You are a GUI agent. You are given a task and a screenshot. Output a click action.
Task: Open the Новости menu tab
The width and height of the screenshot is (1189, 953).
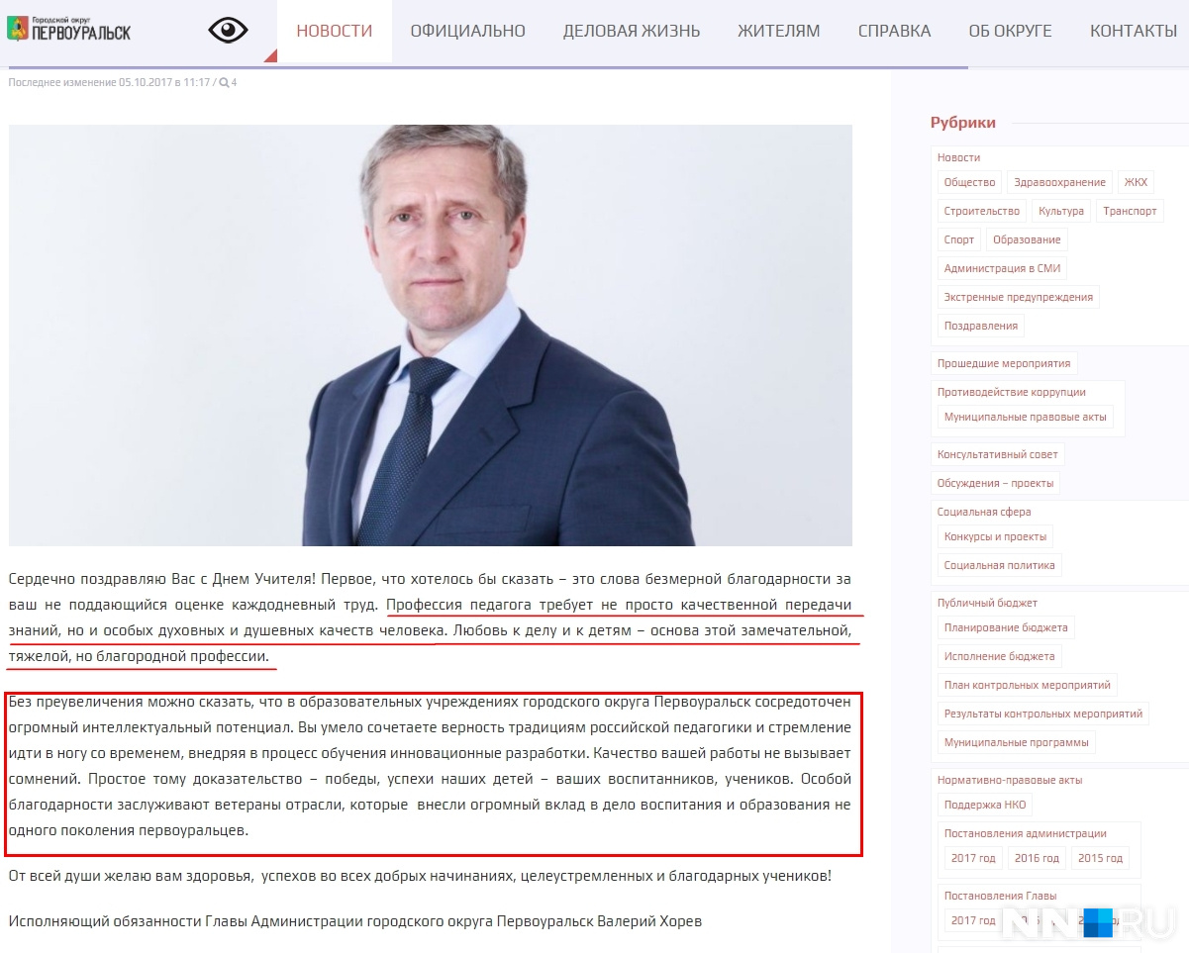335,31
